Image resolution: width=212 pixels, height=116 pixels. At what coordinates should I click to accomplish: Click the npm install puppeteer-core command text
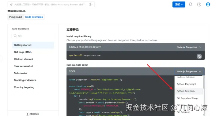point(85,55)
